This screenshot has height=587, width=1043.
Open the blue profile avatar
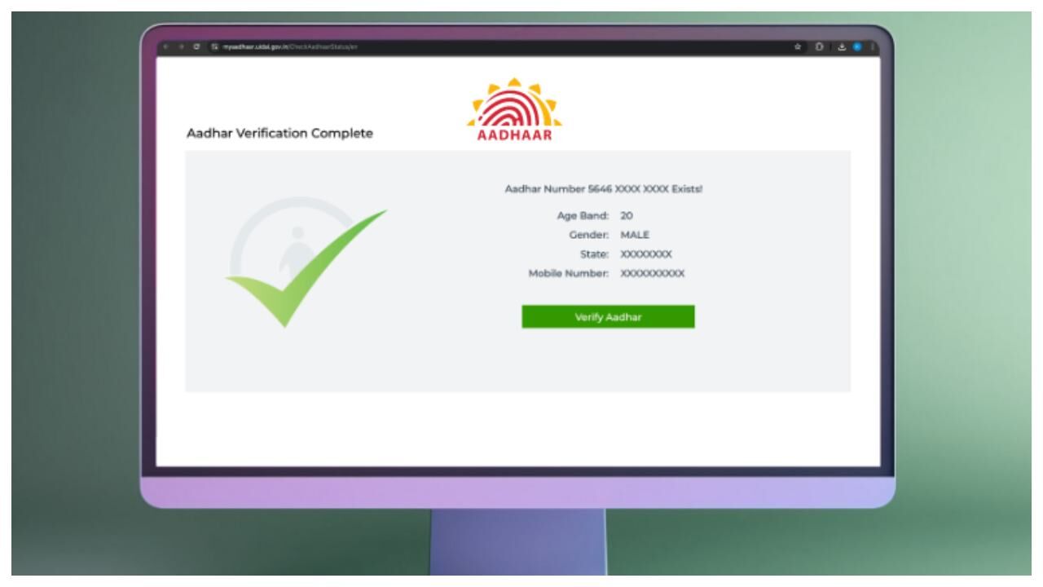click(857, 46)
